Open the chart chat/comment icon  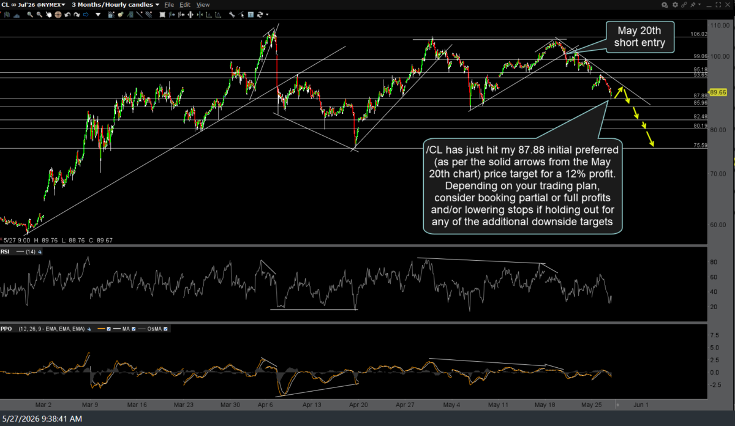665,5
